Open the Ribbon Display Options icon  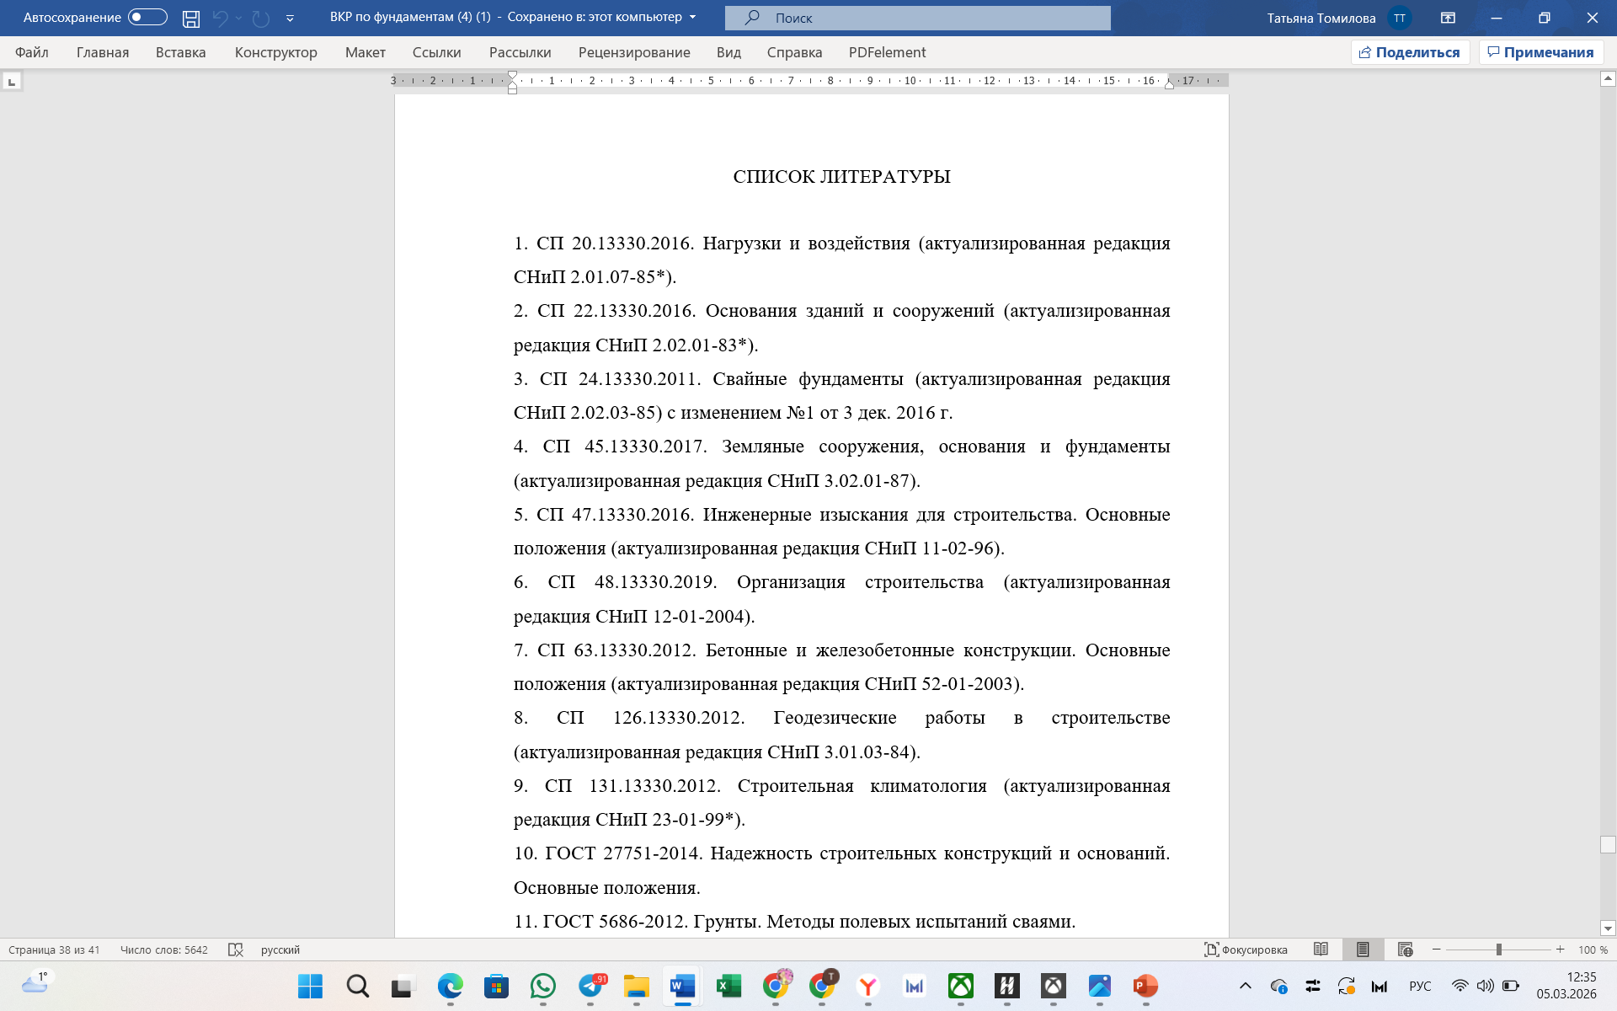(x=1448, y=18)
